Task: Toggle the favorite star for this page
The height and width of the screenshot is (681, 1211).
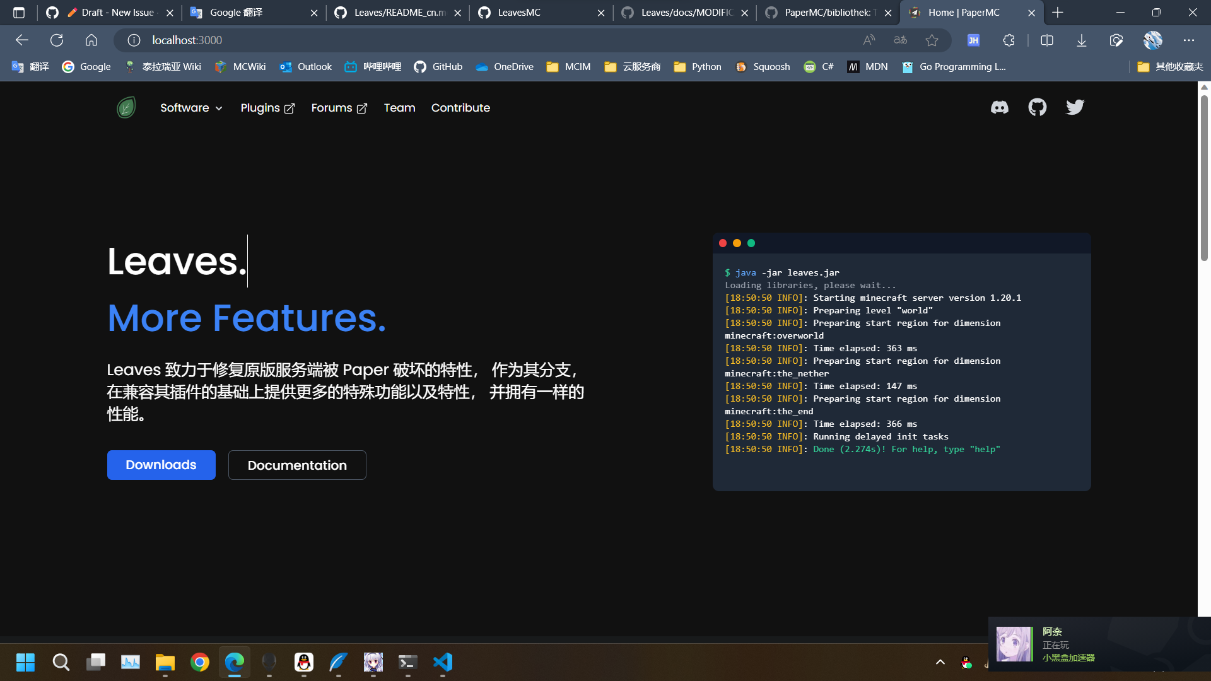Action: tap(932, 40)
